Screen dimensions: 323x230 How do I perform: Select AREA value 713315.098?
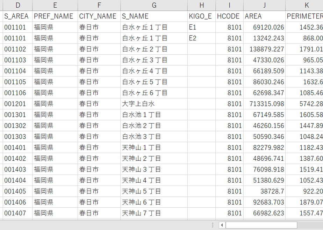[x=264, y=104]
